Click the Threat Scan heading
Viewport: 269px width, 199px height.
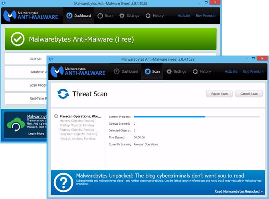coord(90,94)
